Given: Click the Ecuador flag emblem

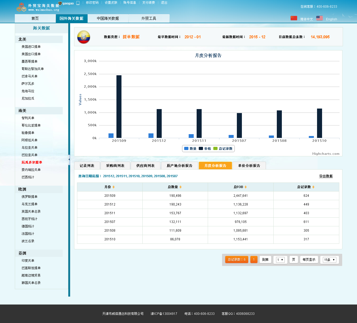Looking at the screenshot, I should coord(84,37).
